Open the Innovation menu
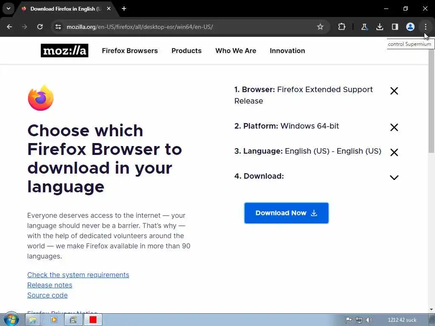The height and width of the screenshot is (326, 435). pos(288,51)
